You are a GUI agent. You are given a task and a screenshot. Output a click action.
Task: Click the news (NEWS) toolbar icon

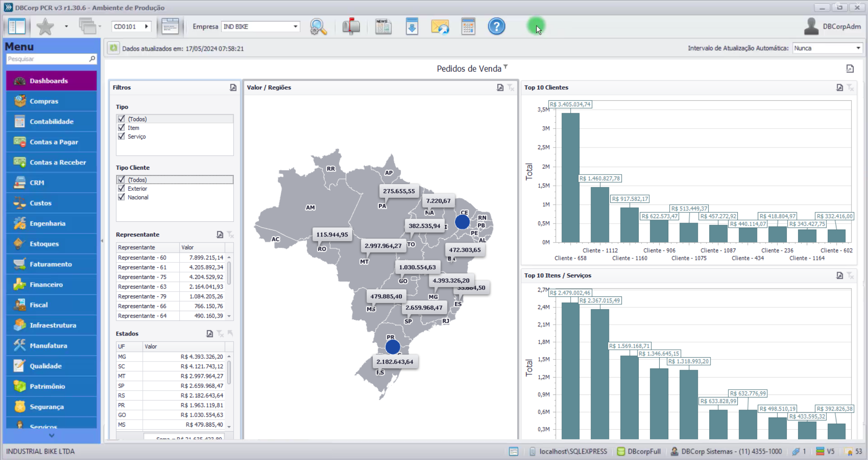point(383,26)
